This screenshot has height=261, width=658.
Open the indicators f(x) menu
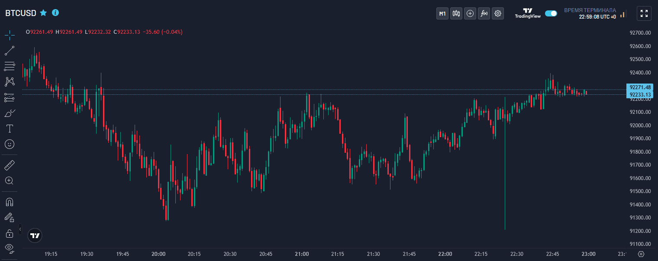coord(484,13)
